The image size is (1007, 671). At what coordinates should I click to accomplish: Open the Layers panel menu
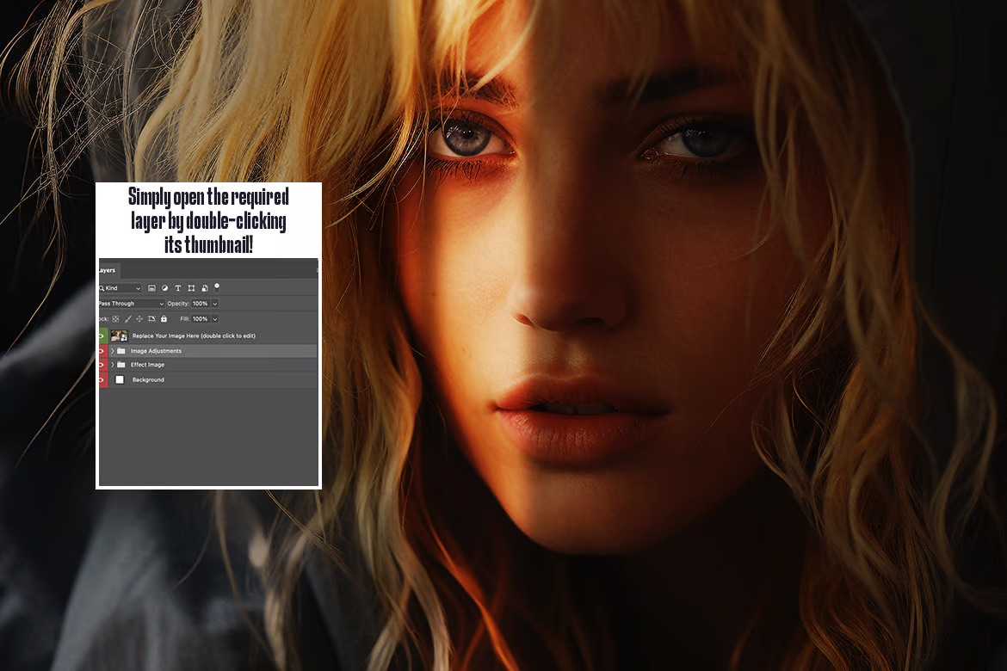pos(317,270)
